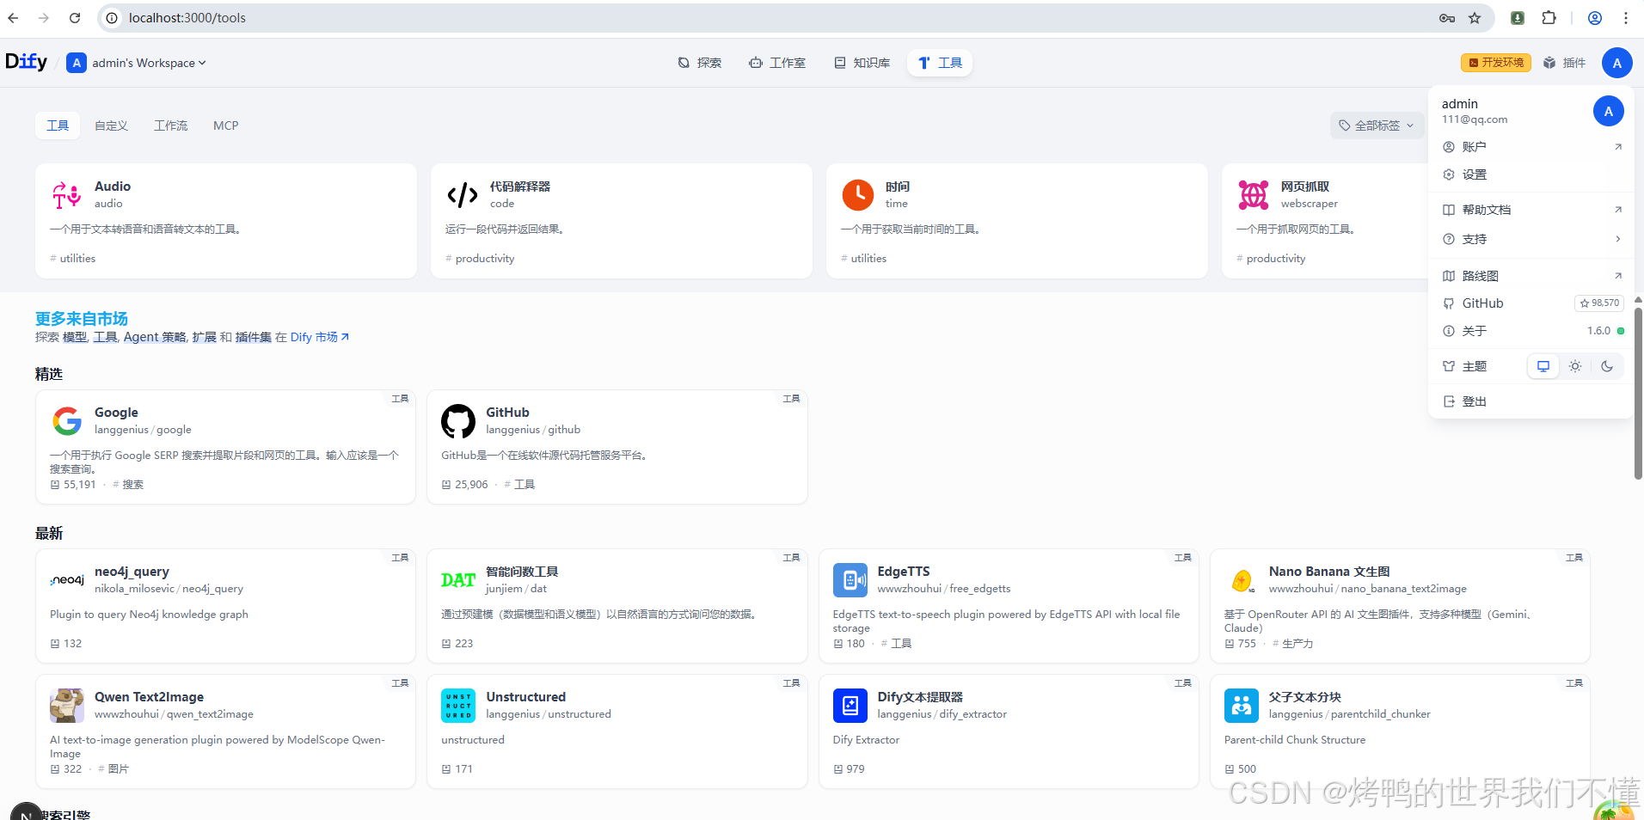Click password key icon in address bar

[x=1447, y=18]
